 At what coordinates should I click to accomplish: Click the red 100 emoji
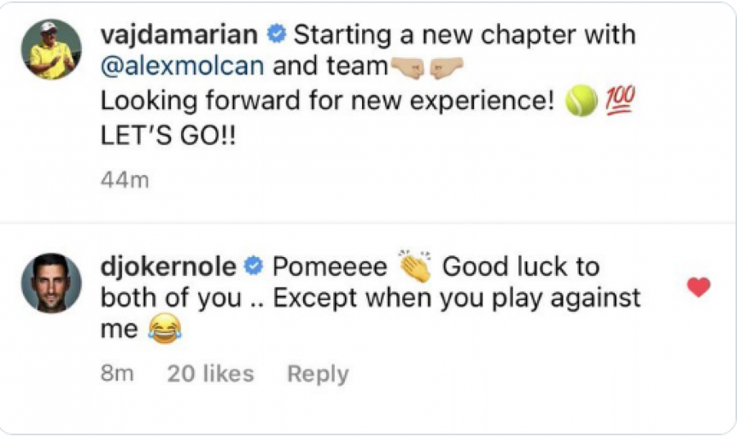pos(619,102)
